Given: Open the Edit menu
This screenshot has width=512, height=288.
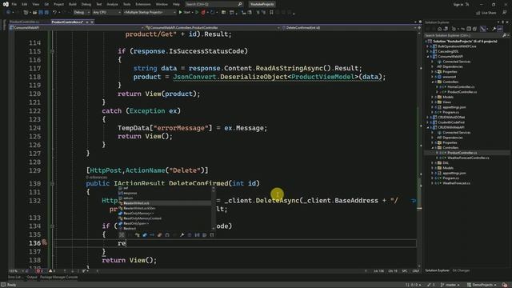Looking at the screenshot, I should point(25,4).
